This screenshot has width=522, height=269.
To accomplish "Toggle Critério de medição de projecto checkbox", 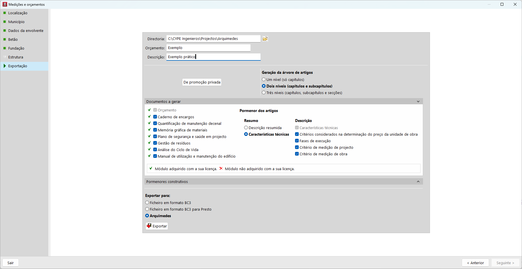I will [x=297, y=147].
